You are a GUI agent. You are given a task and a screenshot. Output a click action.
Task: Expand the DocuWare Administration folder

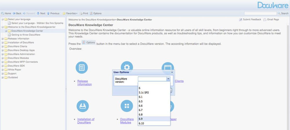3,54
